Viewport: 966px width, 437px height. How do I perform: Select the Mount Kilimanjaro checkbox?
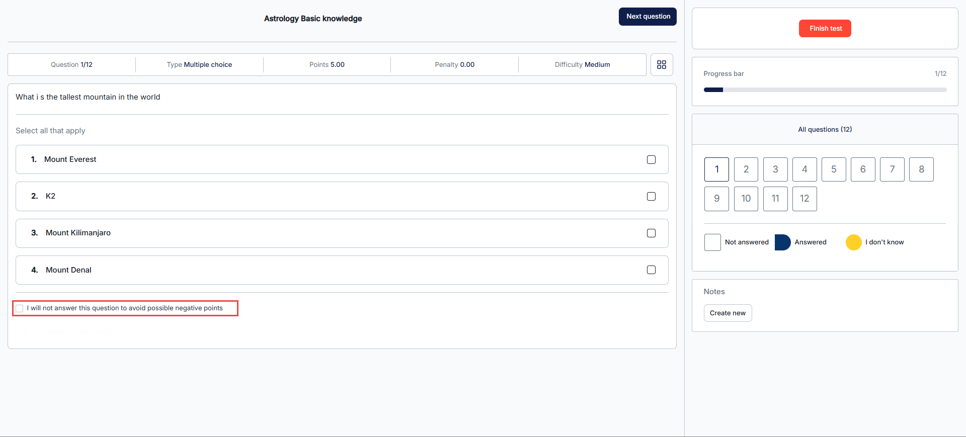[x=651, y=233]
